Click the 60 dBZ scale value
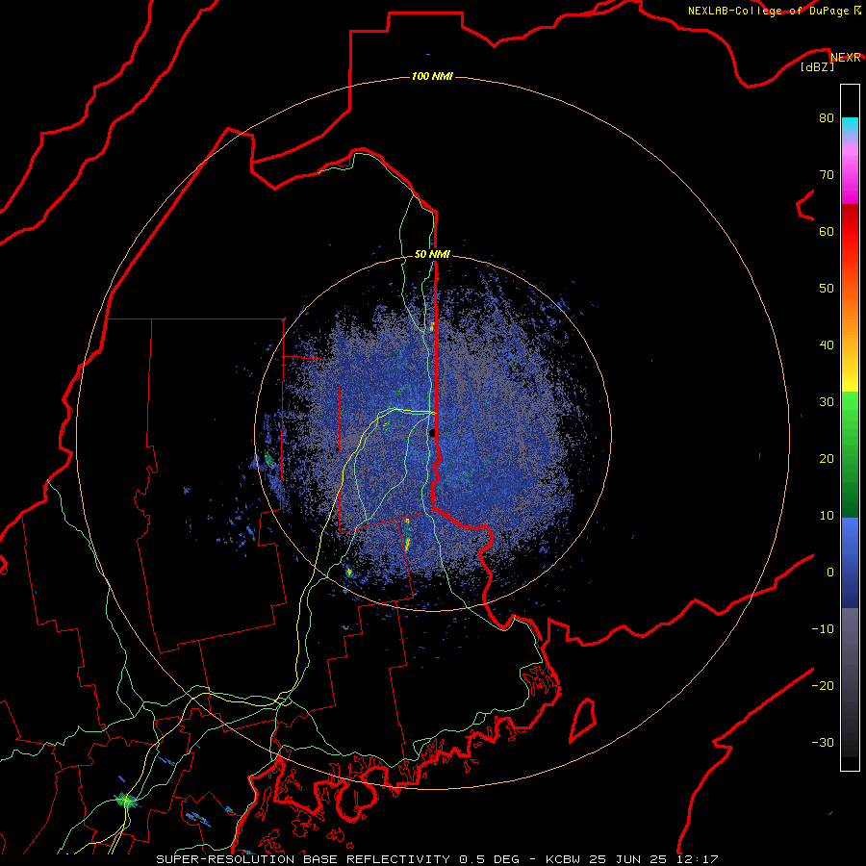 pos(827,231)
